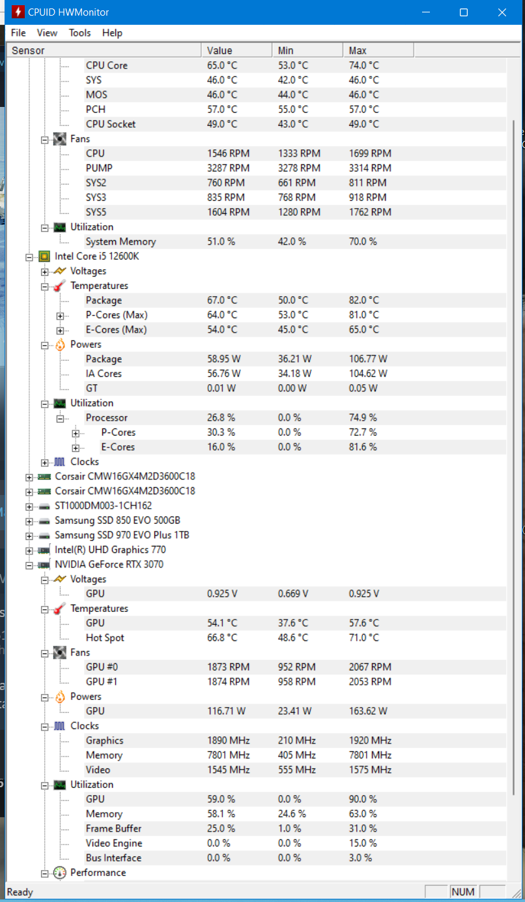Click the HWMonitor lightning logo in title bar
Screen dimensions: 525x902
(18, 12)
